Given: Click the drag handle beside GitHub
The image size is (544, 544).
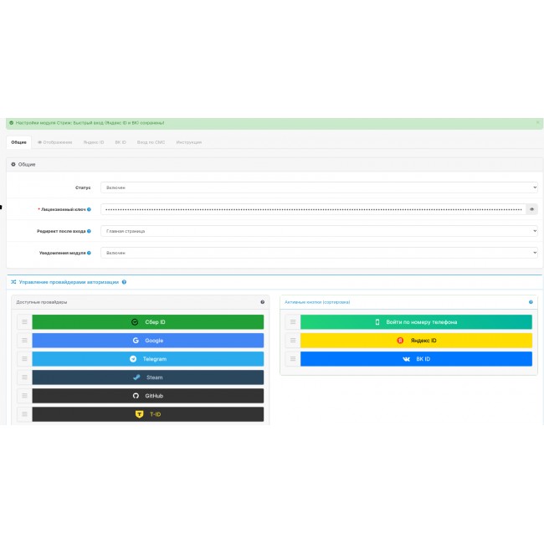Looking at the screenshot, I should coord(24,396).
